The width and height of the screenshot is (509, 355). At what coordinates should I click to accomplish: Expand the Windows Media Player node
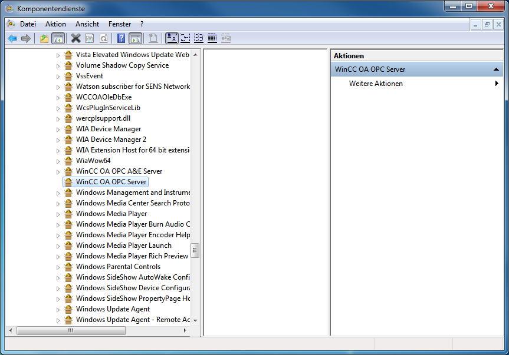coord(58,214)
